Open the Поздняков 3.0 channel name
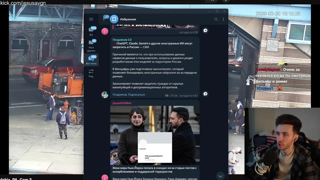The width and height of the screenshot is (320, 180). click(x=122, y=40)
